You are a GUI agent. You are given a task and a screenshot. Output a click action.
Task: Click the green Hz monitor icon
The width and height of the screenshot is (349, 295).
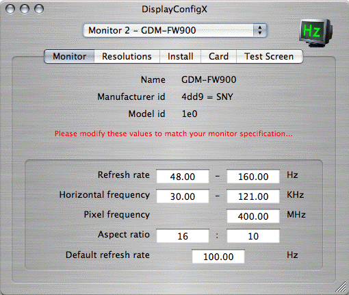[315, 33]
